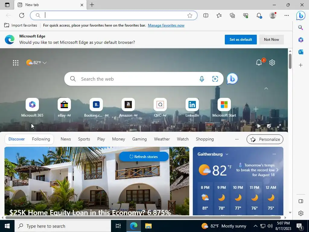Open weather card more options
Image resolution: width=309 pixels, height=232 pixels.
274,154
